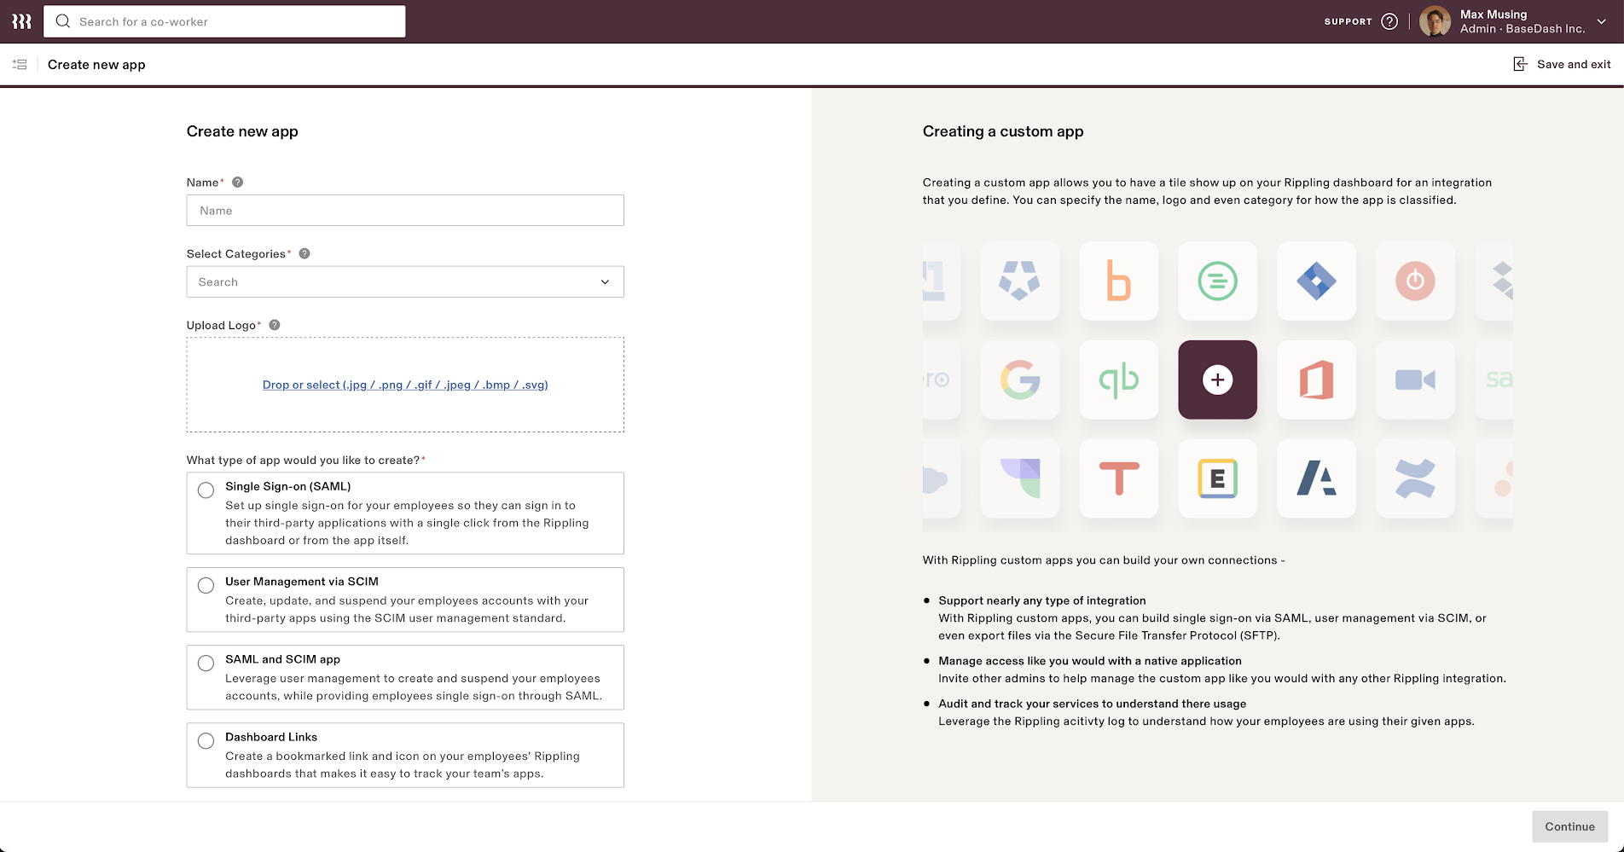The height and width of the screenshot is (852, 1624).
Task: Click inside the Name input field
Action: (404, 210)
